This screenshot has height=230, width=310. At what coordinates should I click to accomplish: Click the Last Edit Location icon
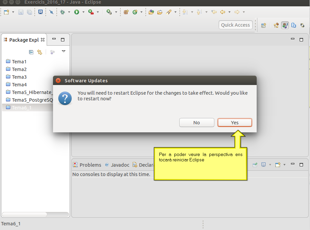point(214,12)
